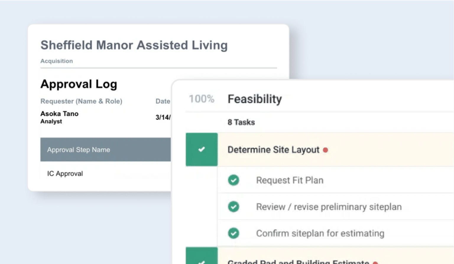This screenshot has width=454, height=264.
Task: Click the green checkmark for Determine Site Layout
Action: coord(201,149)
